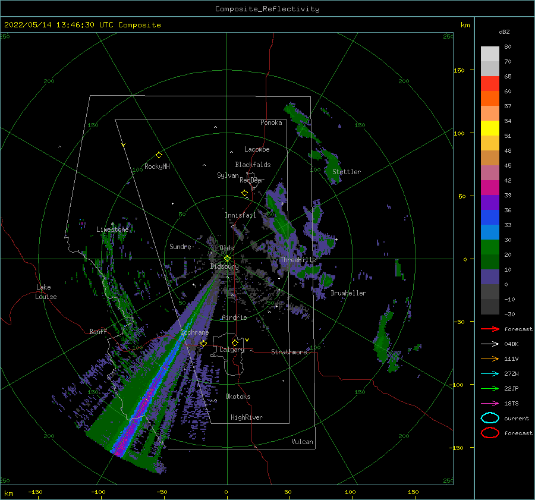
Task: Click the dBZ legend heading
Action: click(504, 32)
